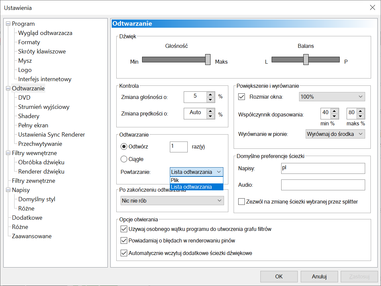Open the Zaawansowane settings page
381x286 pixels.
[32, 236]
